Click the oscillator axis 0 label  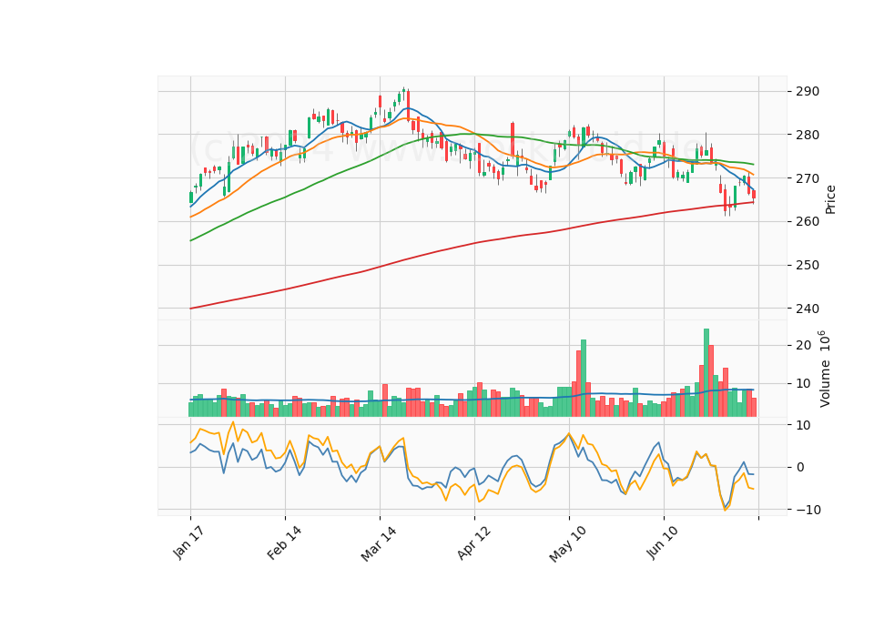tap(800, 467)
